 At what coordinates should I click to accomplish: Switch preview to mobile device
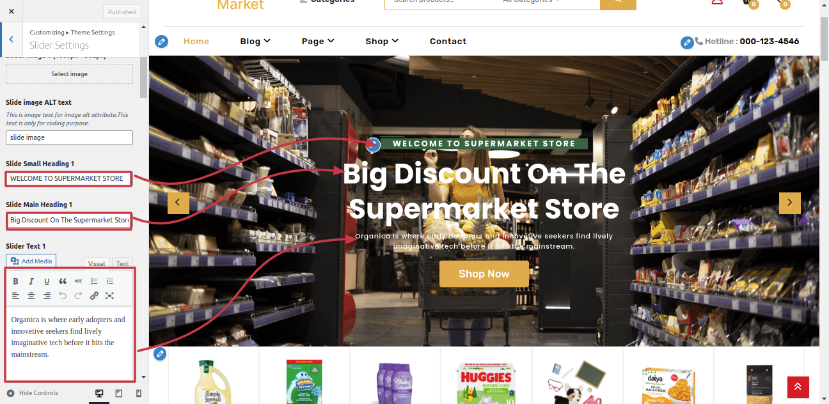click(x=139, y=393)
